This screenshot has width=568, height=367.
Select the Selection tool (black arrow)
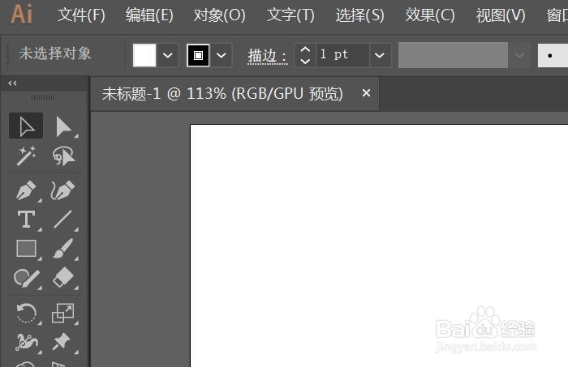coord(26,126)
